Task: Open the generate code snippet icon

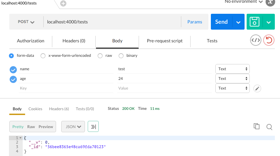Action: tap(256, 40)
